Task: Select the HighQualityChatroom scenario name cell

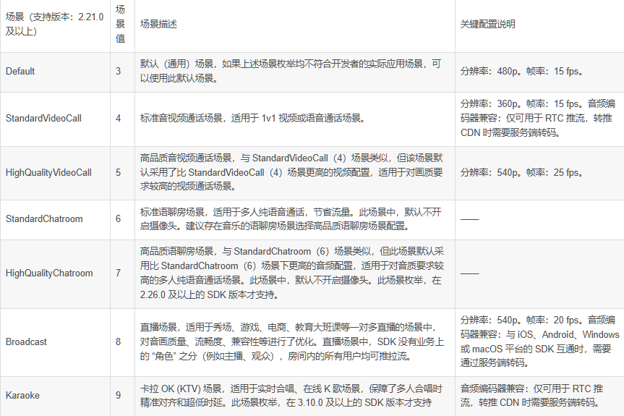Action: (x=55, y=273)
